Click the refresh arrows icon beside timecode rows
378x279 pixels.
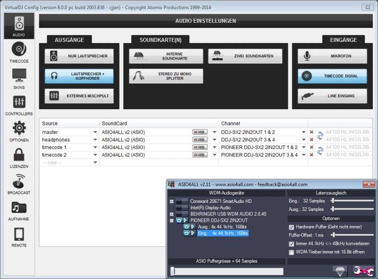pyautogui.click(x=320, y=150)
